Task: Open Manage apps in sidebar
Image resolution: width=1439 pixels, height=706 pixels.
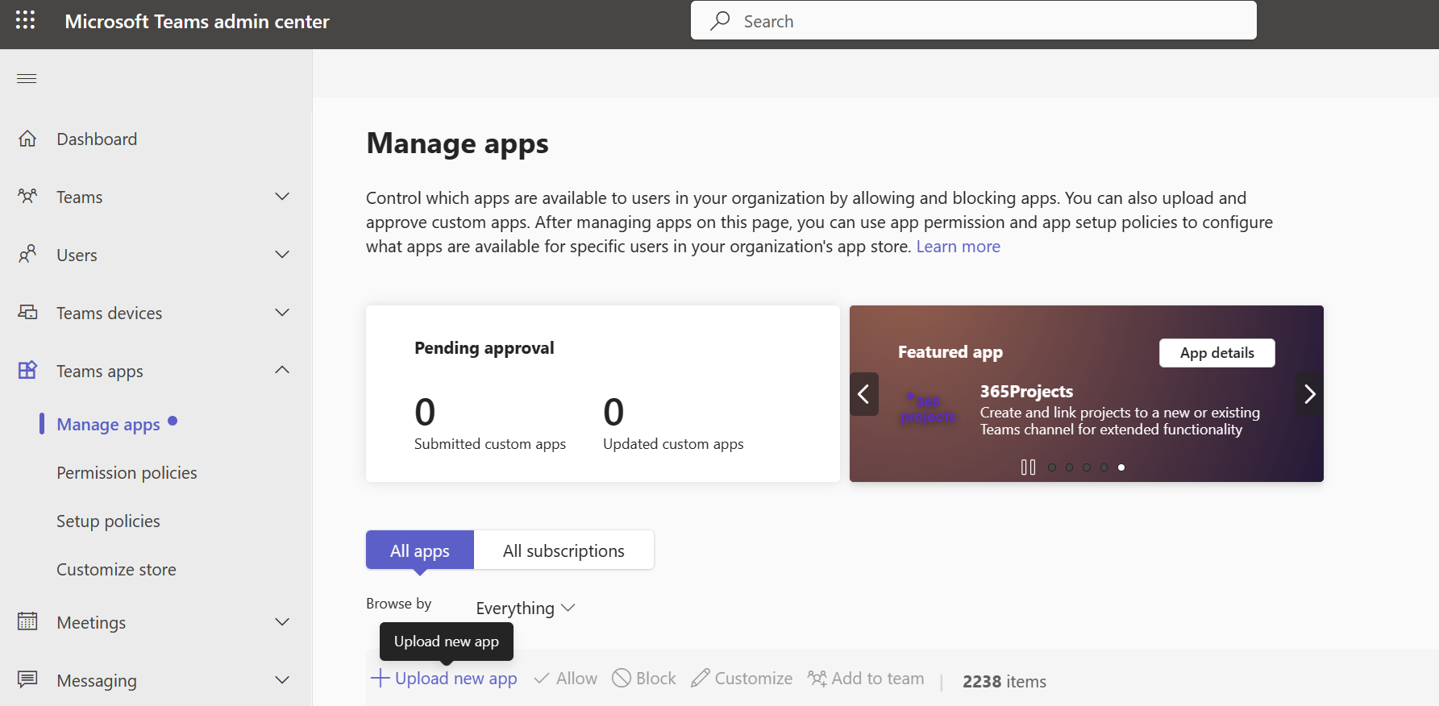Action: click(x=108, y=424)
